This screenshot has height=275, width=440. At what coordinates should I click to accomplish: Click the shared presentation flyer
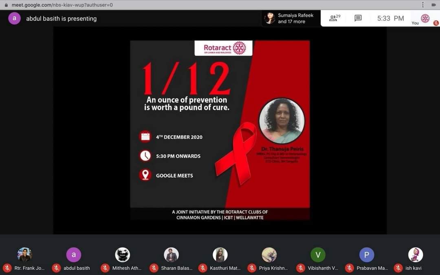[x=220, y=130]
